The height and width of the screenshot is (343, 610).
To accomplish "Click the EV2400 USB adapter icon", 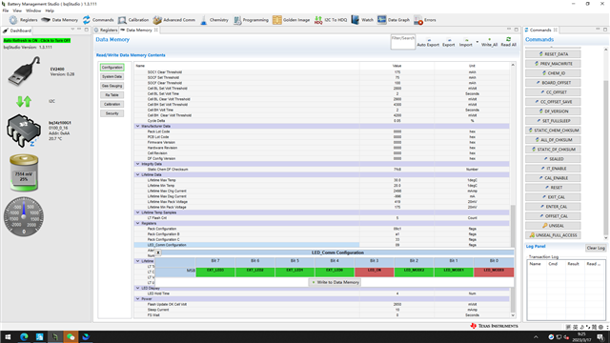I will pyautogui.click(x=24, y=71).
